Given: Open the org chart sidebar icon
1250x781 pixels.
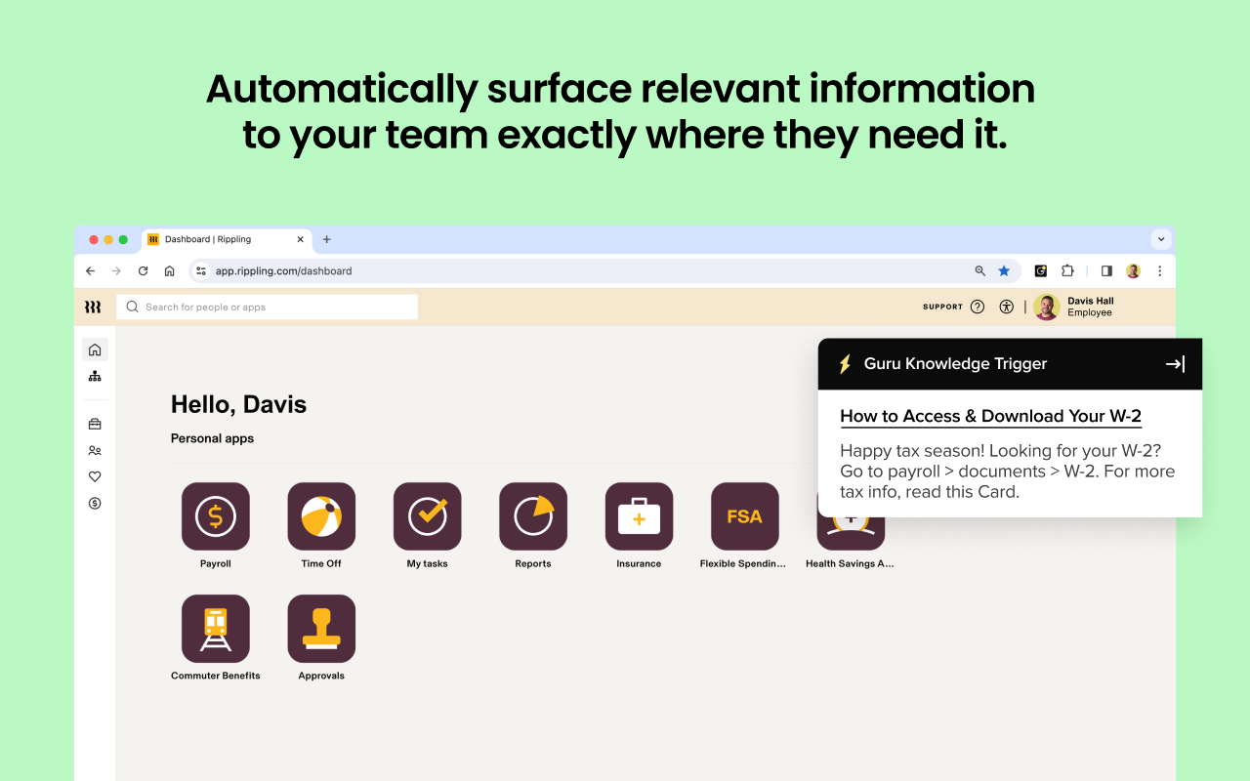Looking at the screenshot, I should pos(95,376).
